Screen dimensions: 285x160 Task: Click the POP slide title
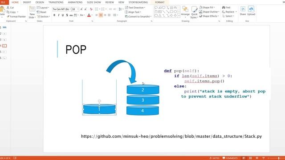76,49
